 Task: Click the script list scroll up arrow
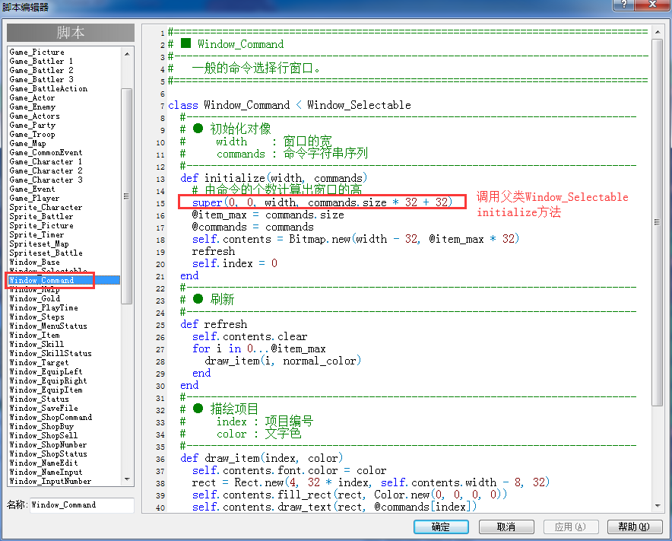pos(127,54)
